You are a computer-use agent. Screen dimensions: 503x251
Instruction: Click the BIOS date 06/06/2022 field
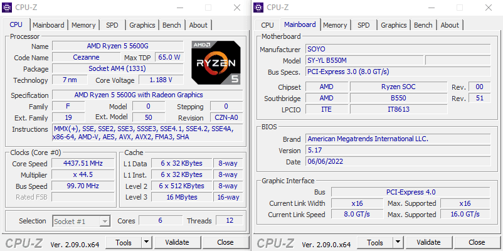pyautogui.click(x=398, y=161)
